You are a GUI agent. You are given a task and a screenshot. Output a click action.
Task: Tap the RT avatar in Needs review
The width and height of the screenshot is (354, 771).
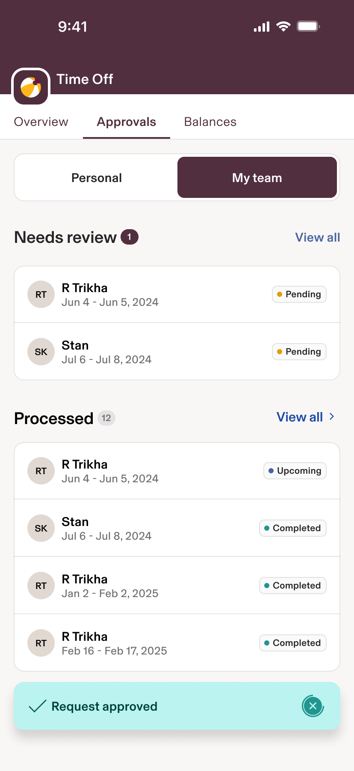tap(41, 294)
